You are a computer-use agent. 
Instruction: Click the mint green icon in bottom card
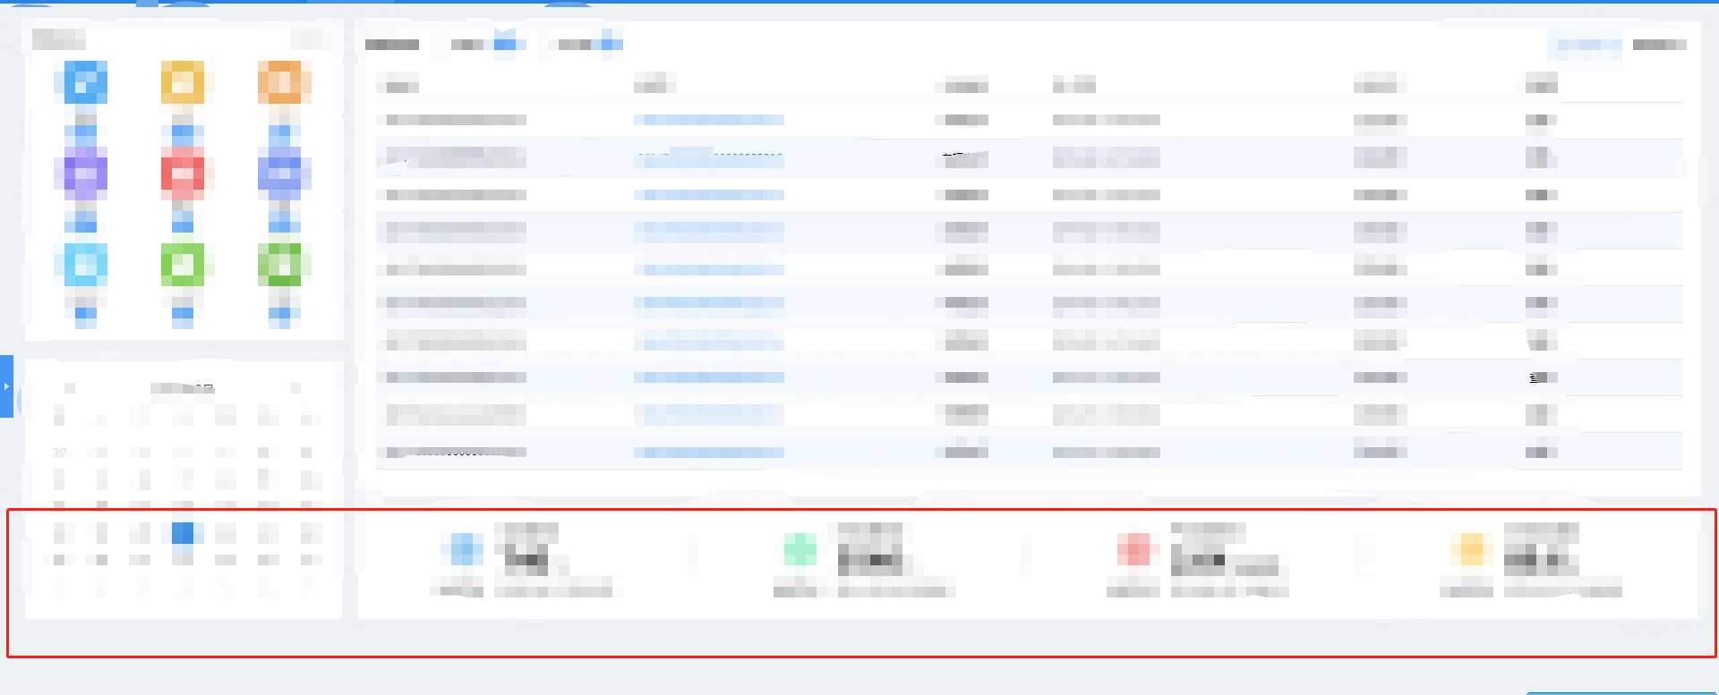coord(800,549)
